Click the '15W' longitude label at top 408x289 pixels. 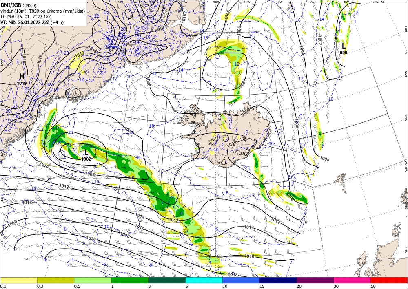point(247,2)
